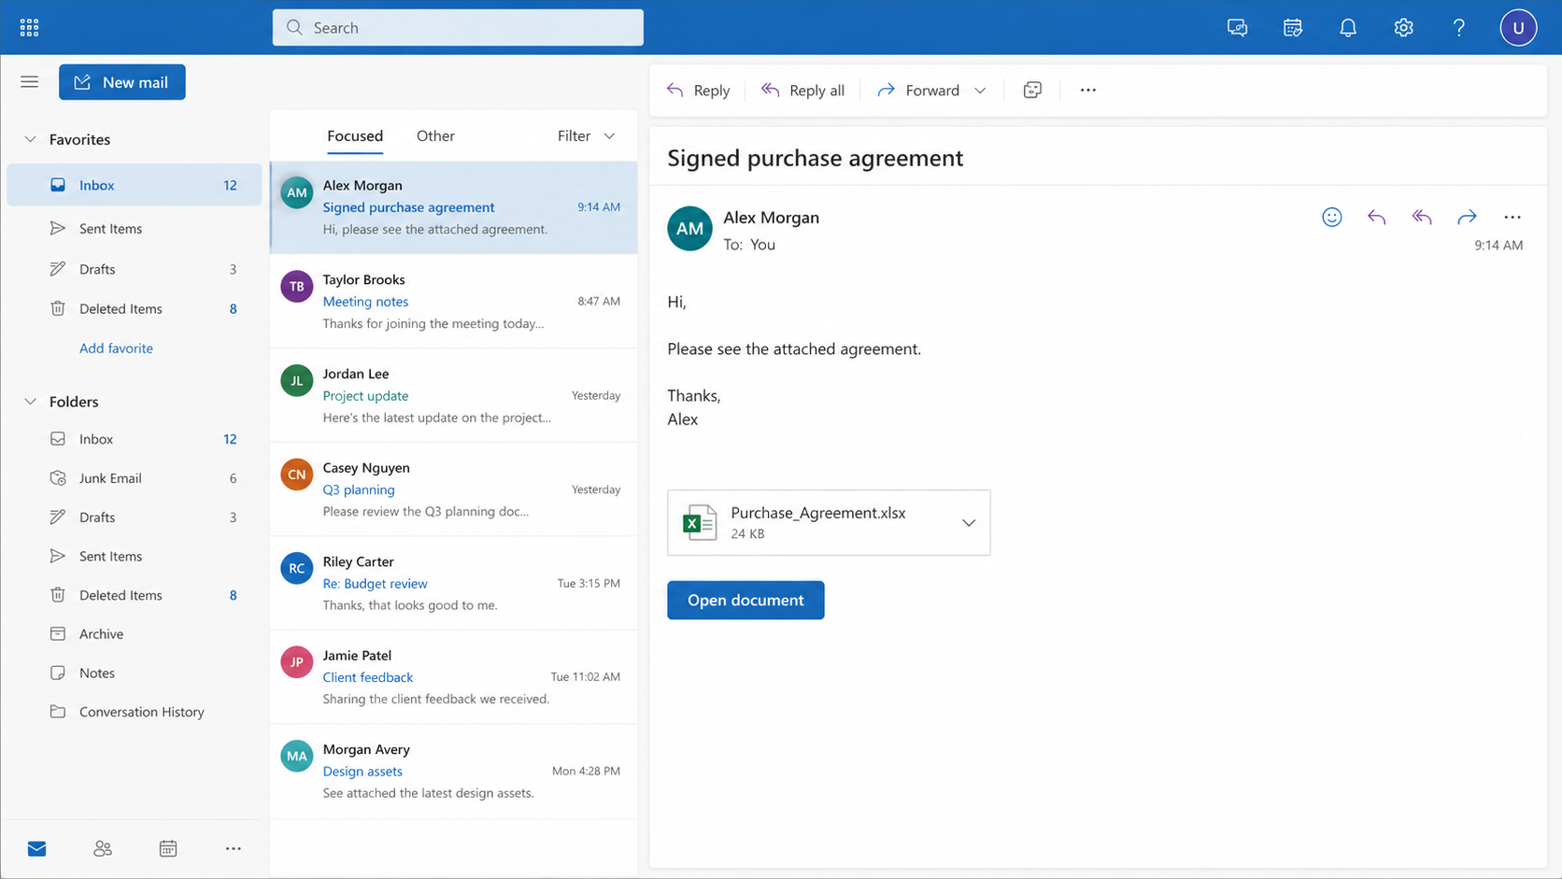The width and height of the screenshot is (1562, 879).
Task: Open Taylor Brooks' Meeting notes email
Action: (x=454, y=301)
